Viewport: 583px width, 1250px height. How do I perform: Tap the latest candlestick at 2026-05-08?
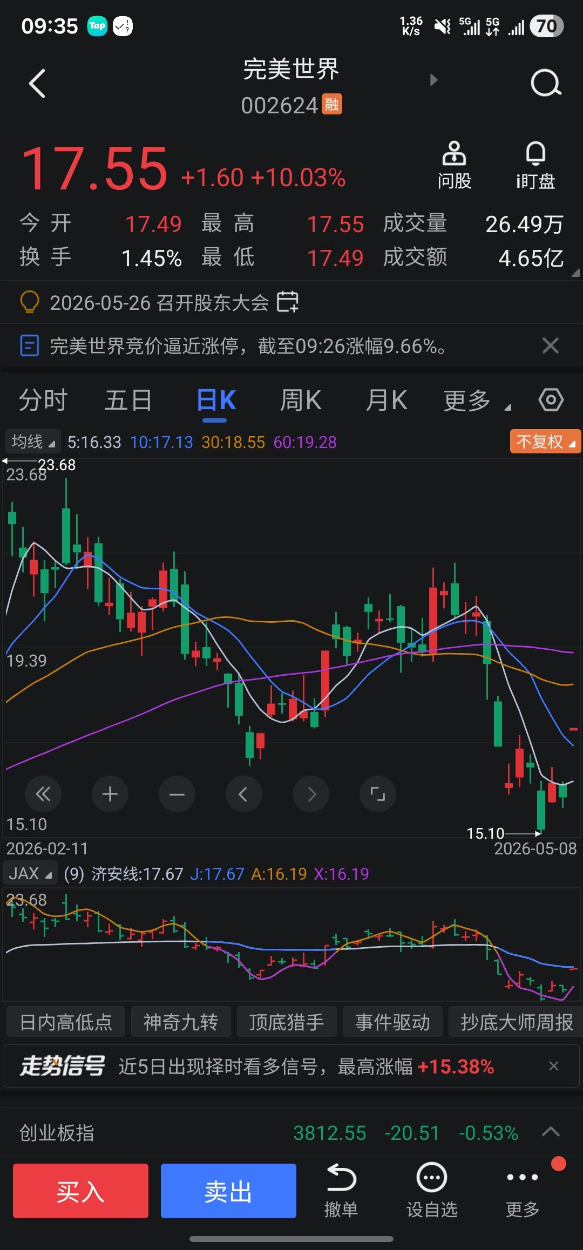573,729
